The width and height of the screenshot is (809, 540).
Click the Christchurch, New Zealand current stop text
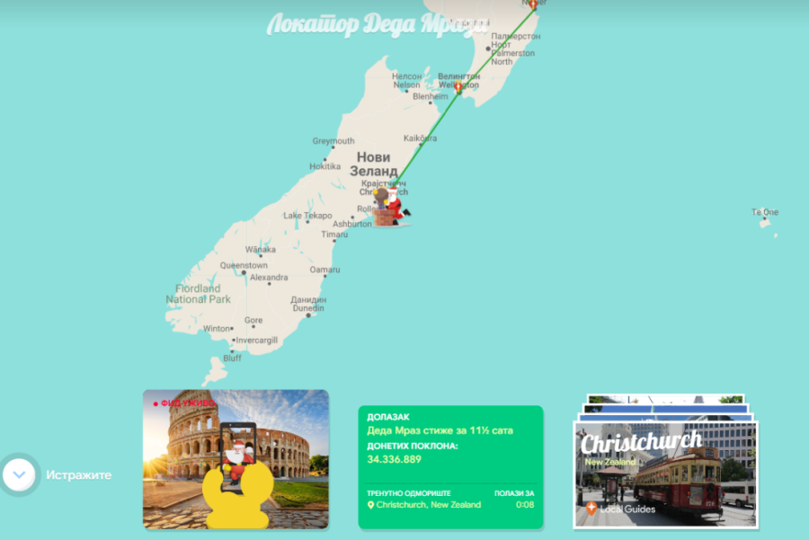[x=428, y=505]
